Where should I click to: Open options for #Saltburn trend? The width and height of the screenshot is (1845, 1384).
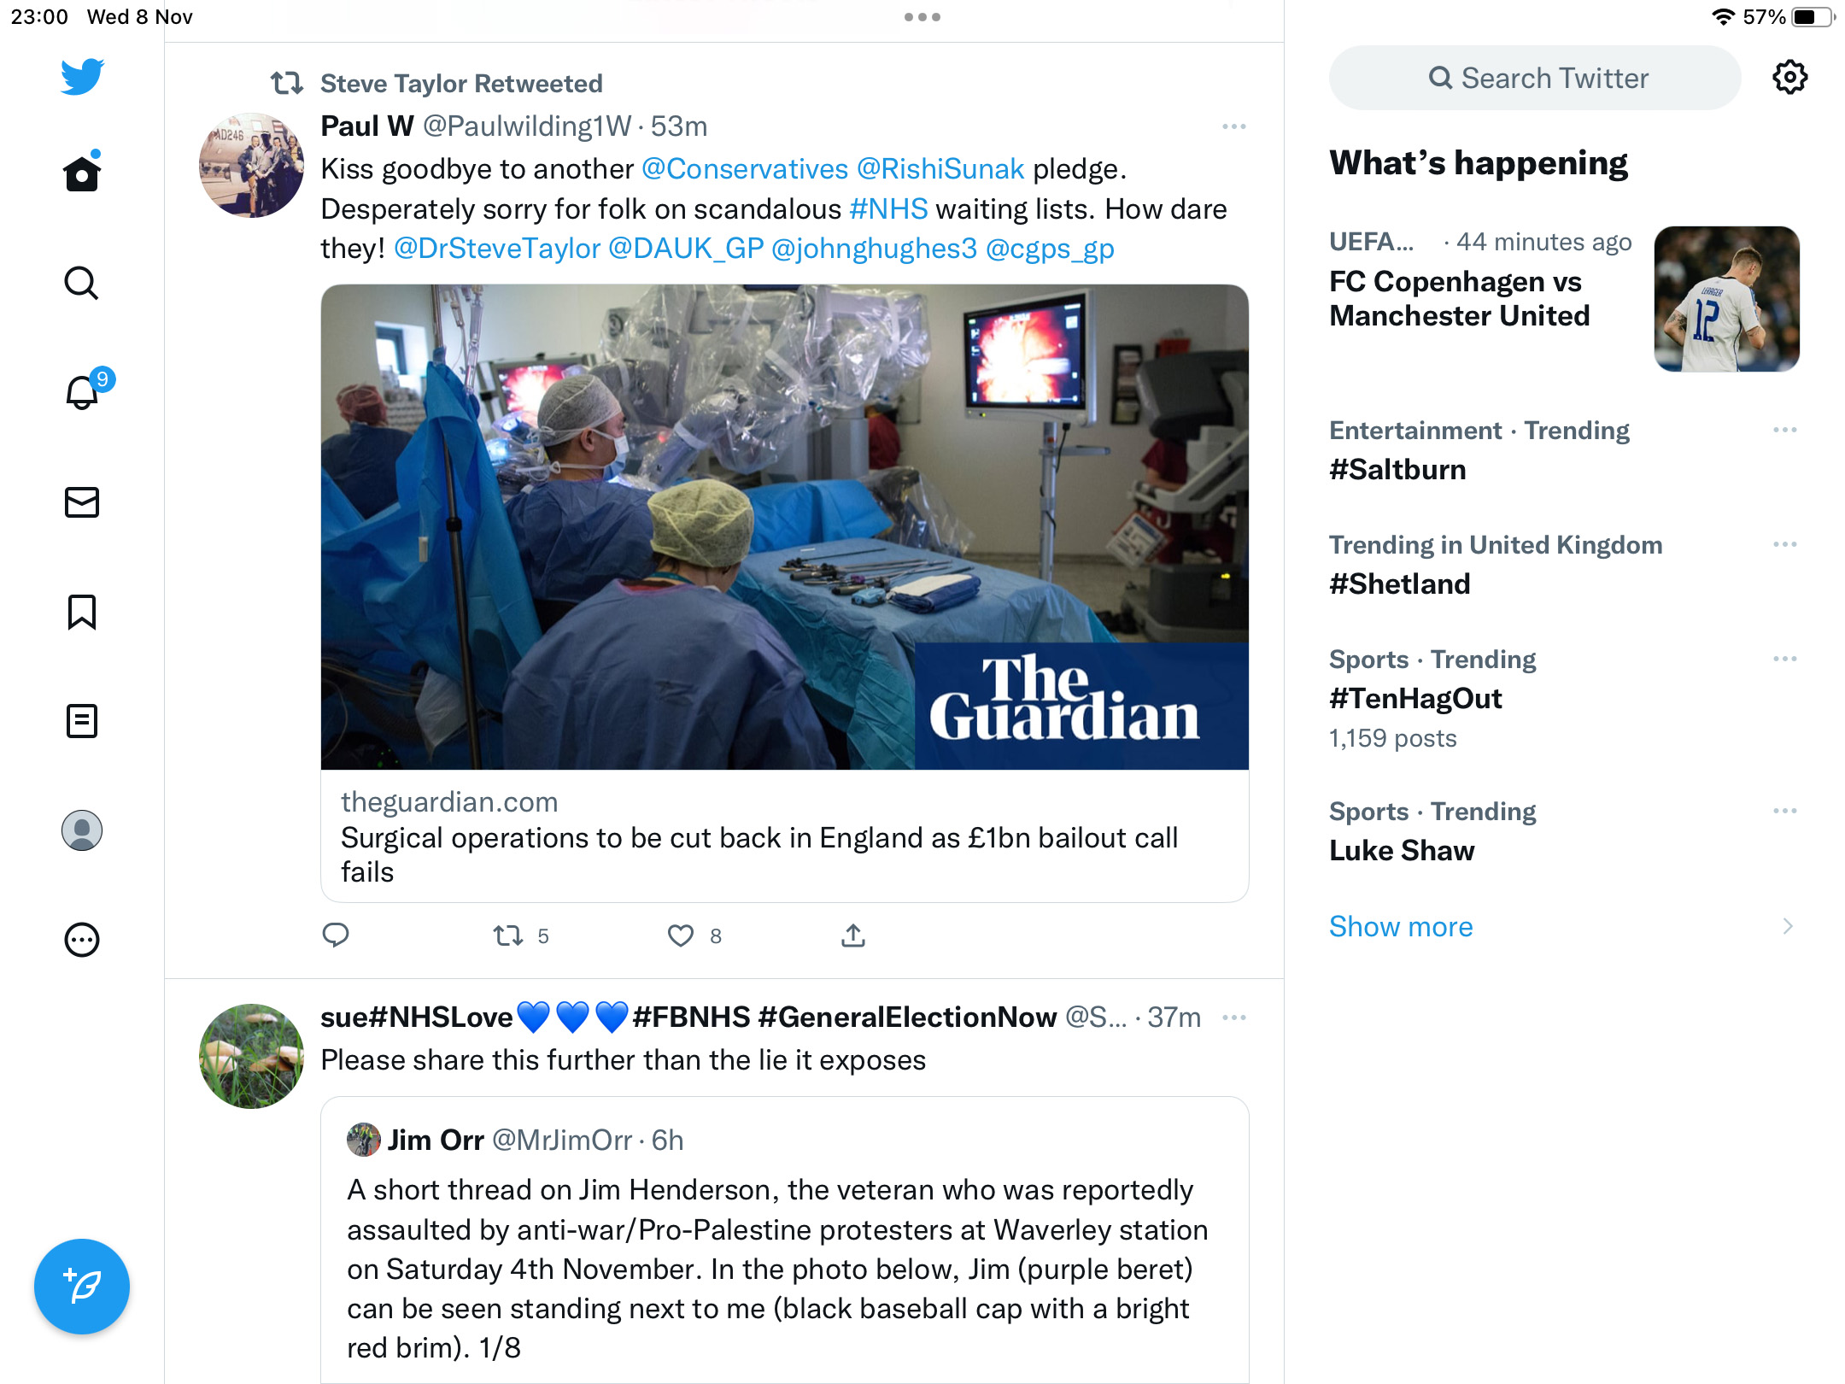1784,430
